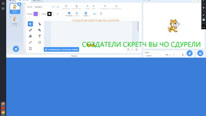
Task: Select the Circle tool
Action: (x=40, y=42)
